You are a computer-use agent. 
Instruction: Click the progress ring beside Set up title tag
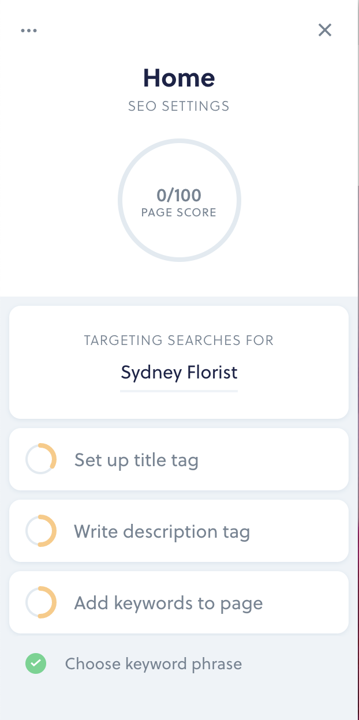(41, 459)
